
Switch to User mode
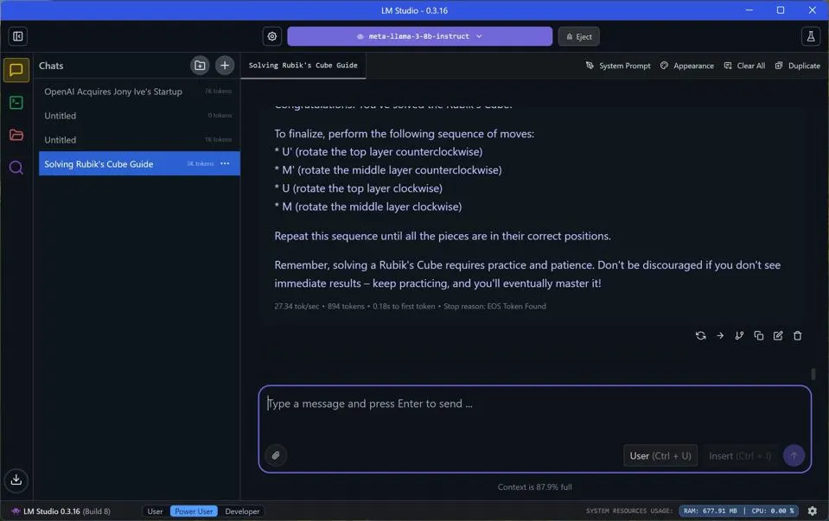click(x=155, y=511)
